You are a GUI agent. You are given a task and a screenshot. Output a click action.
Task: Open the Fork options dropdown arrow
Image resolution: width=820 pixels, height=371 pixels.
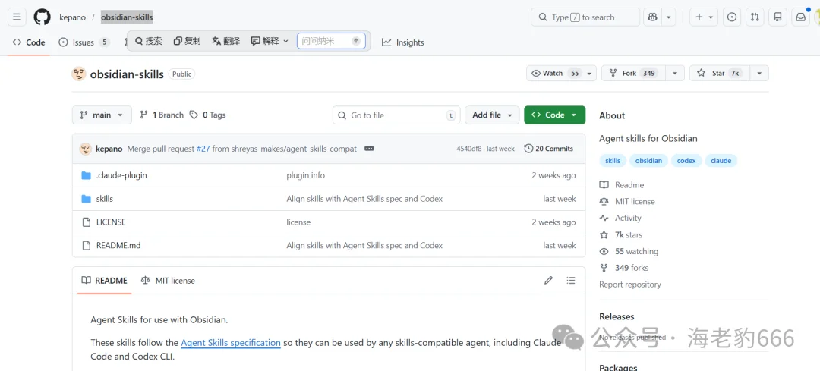pyautogui.click(x=673, y=73)
